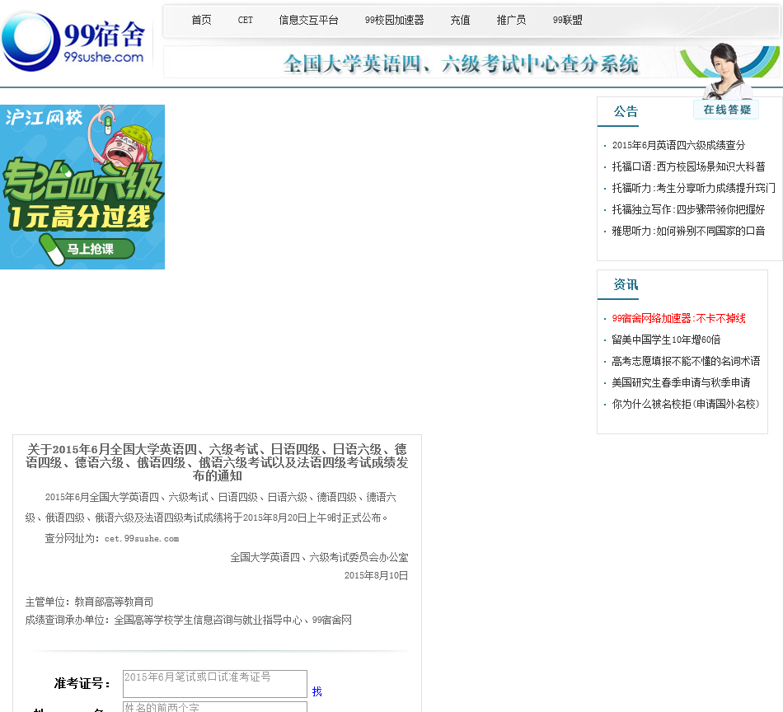Open 留美中国学生10年增60倍 news link
783x712 pixels.
tap(666, 340)
